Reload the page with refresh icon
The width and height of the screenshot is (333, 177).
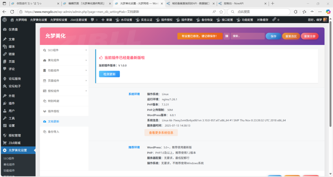point(12,12)
